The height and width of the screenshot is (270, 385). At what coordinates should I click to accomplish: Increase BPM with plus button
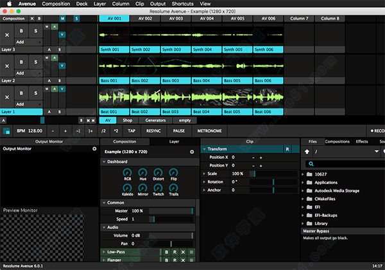[x=65, y=131]
